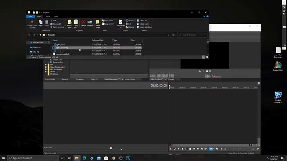Click the Copy icon in File Explorer ribbon
This screenshot has height=161, width=287.
tap(40, 22)
